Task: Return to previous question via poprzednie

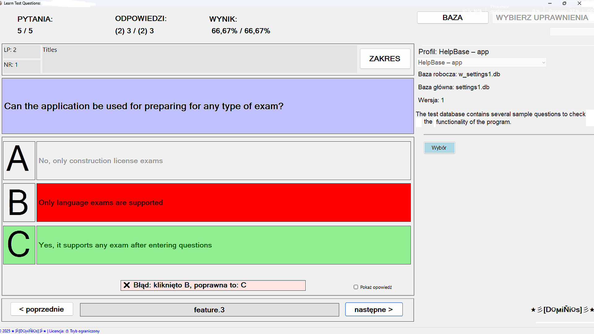Action: 42,309
